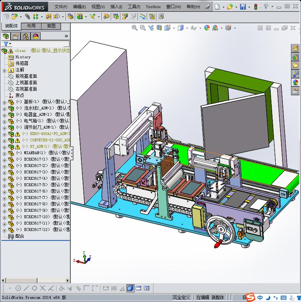
Task: Open the SolidWorks Resources home icon
Action: [x=295, y=49]
